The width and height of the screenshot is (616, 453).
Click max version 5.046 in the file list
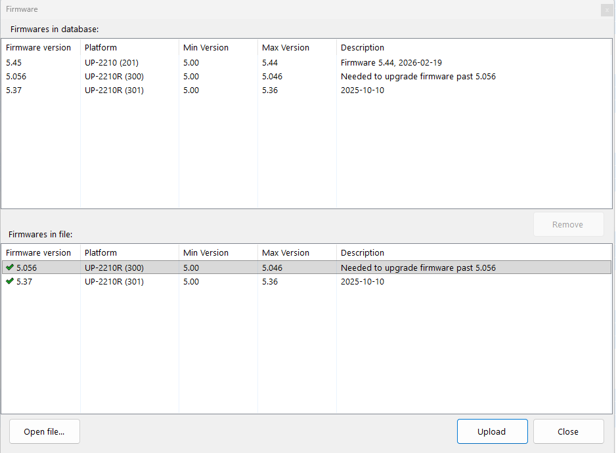pos(273,268)
